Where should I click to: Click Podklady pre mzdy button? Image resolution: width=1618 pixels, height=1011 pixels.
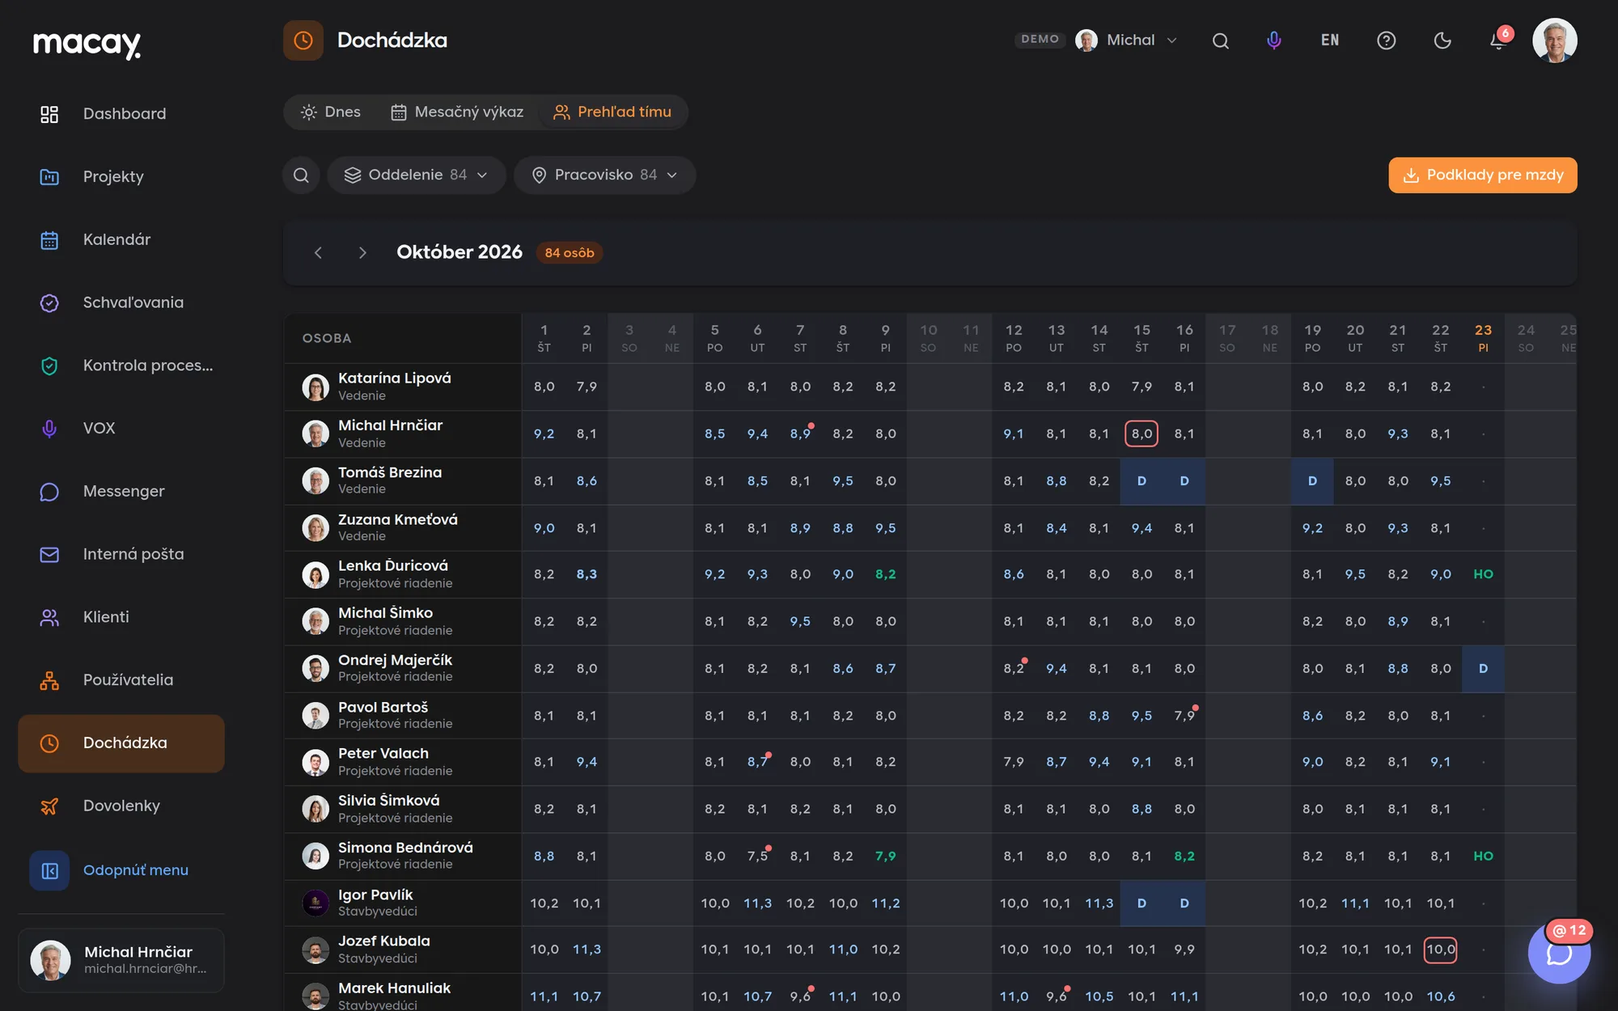[x=1483, y=175]
